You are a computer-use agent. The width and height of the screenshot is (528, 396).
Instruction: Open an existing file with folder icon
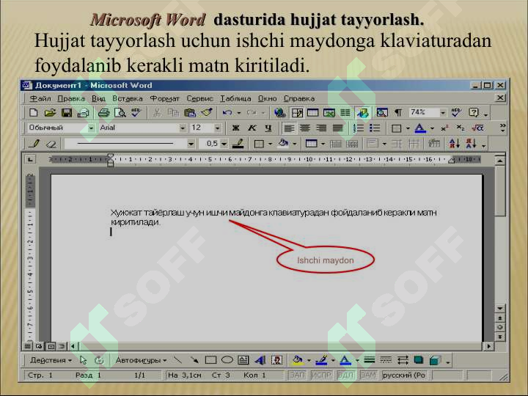tap(50, 113)
